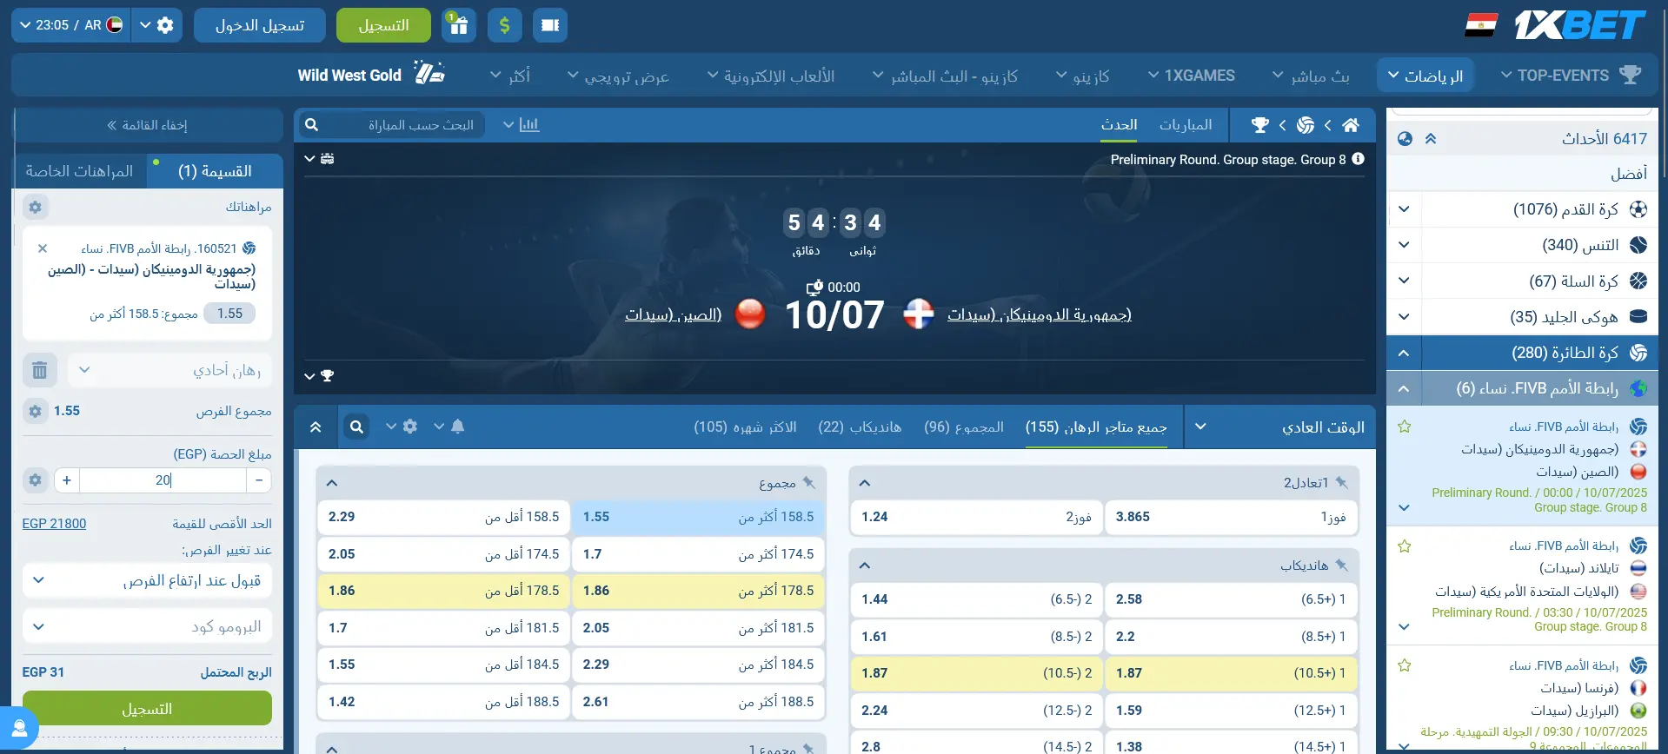Open the home icon in breadcrumb bar
The width and height of the screenshot is (1668, 754).
click(x=1350, y=125)
